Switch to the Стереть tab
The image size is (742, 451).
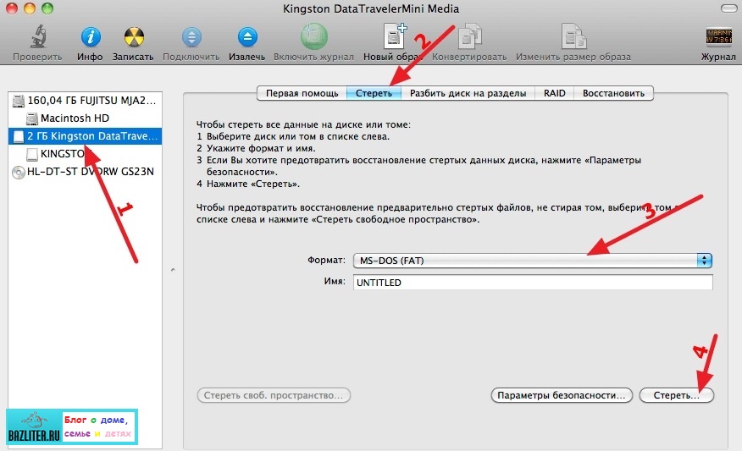click(x=374, y=93)
